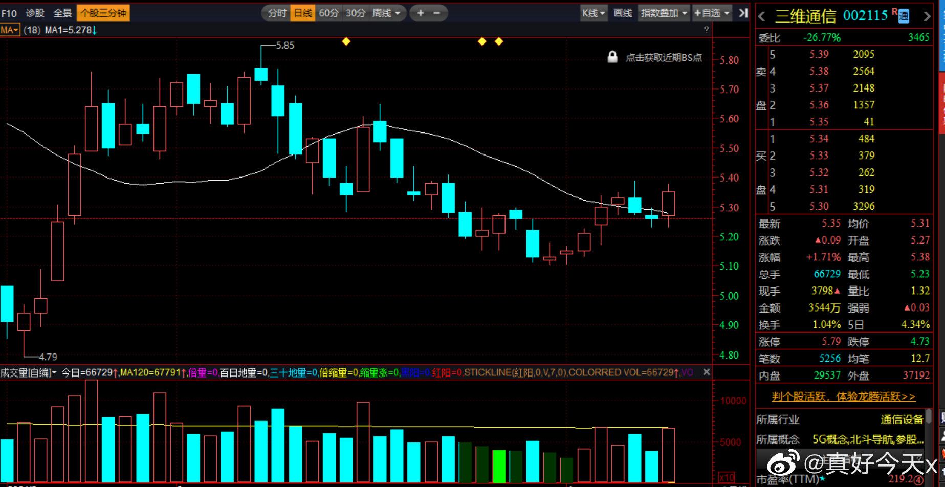Switch to 60分 period

point(329,13)
